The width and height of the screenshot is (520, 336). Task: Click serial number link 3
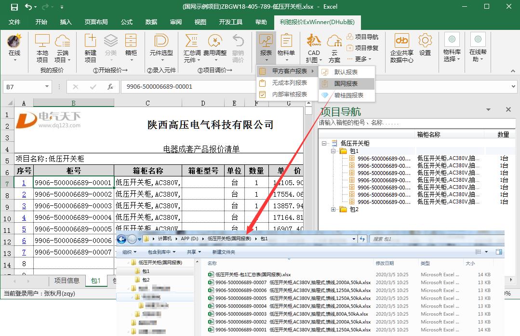(x=24, y=206)
